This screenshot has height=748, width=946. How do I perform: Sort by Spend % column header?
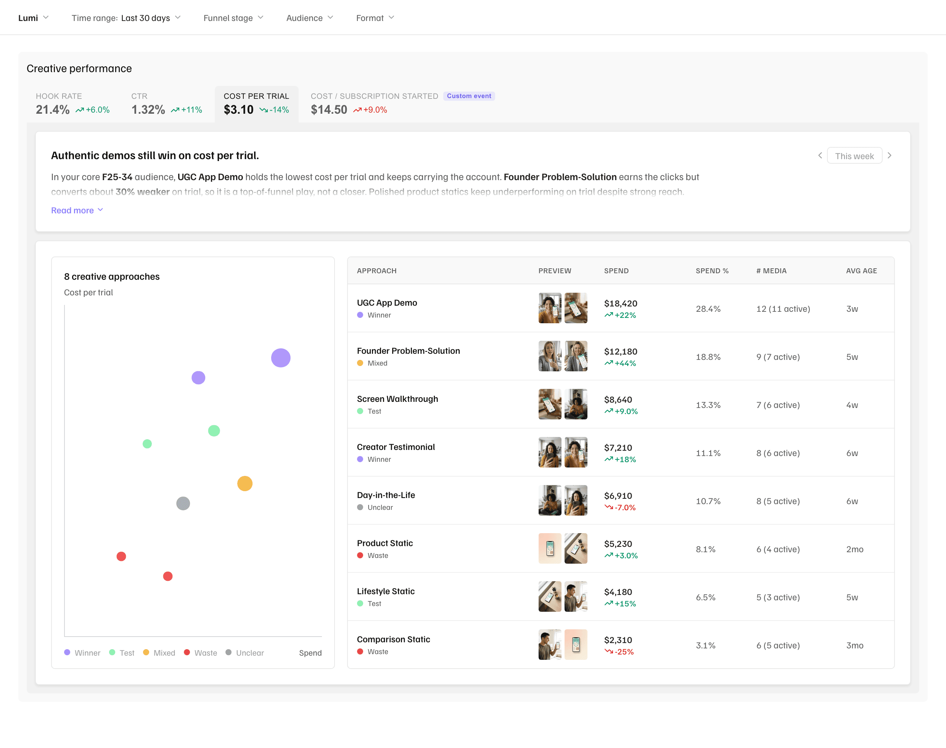click(712, 271)
